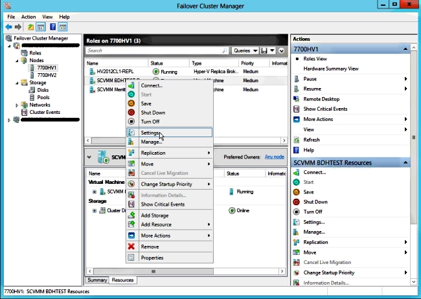421x299 pixels.
Task: Switch to the Summary tab
Action: tap(97, 280)
